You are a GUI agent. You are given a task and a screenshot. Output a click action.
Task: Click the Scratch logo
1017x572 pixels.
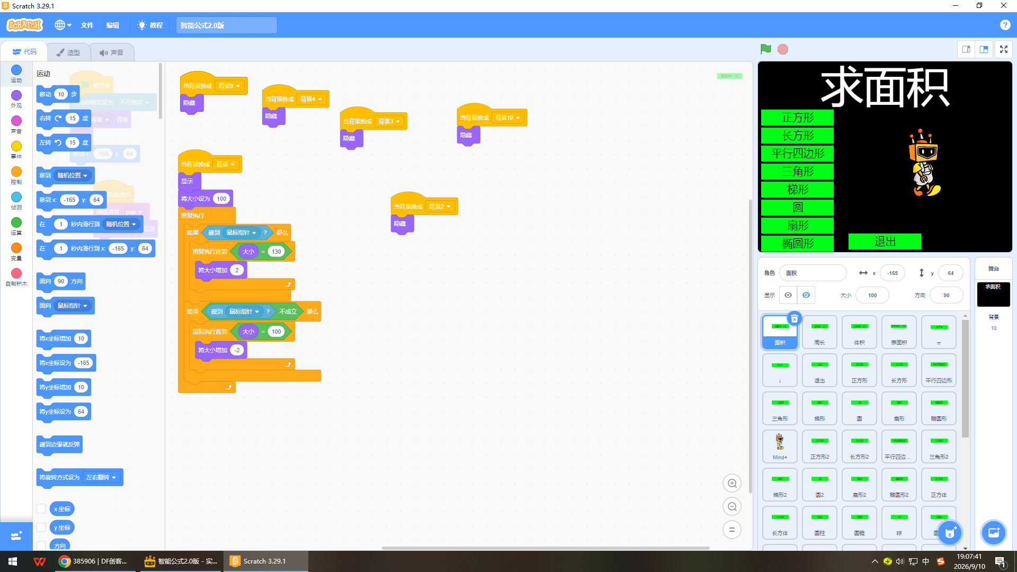(x=24, y=25)
